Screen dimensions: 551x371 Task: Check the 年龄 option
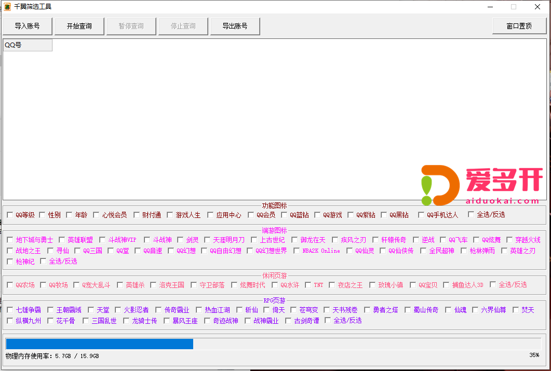69,215
